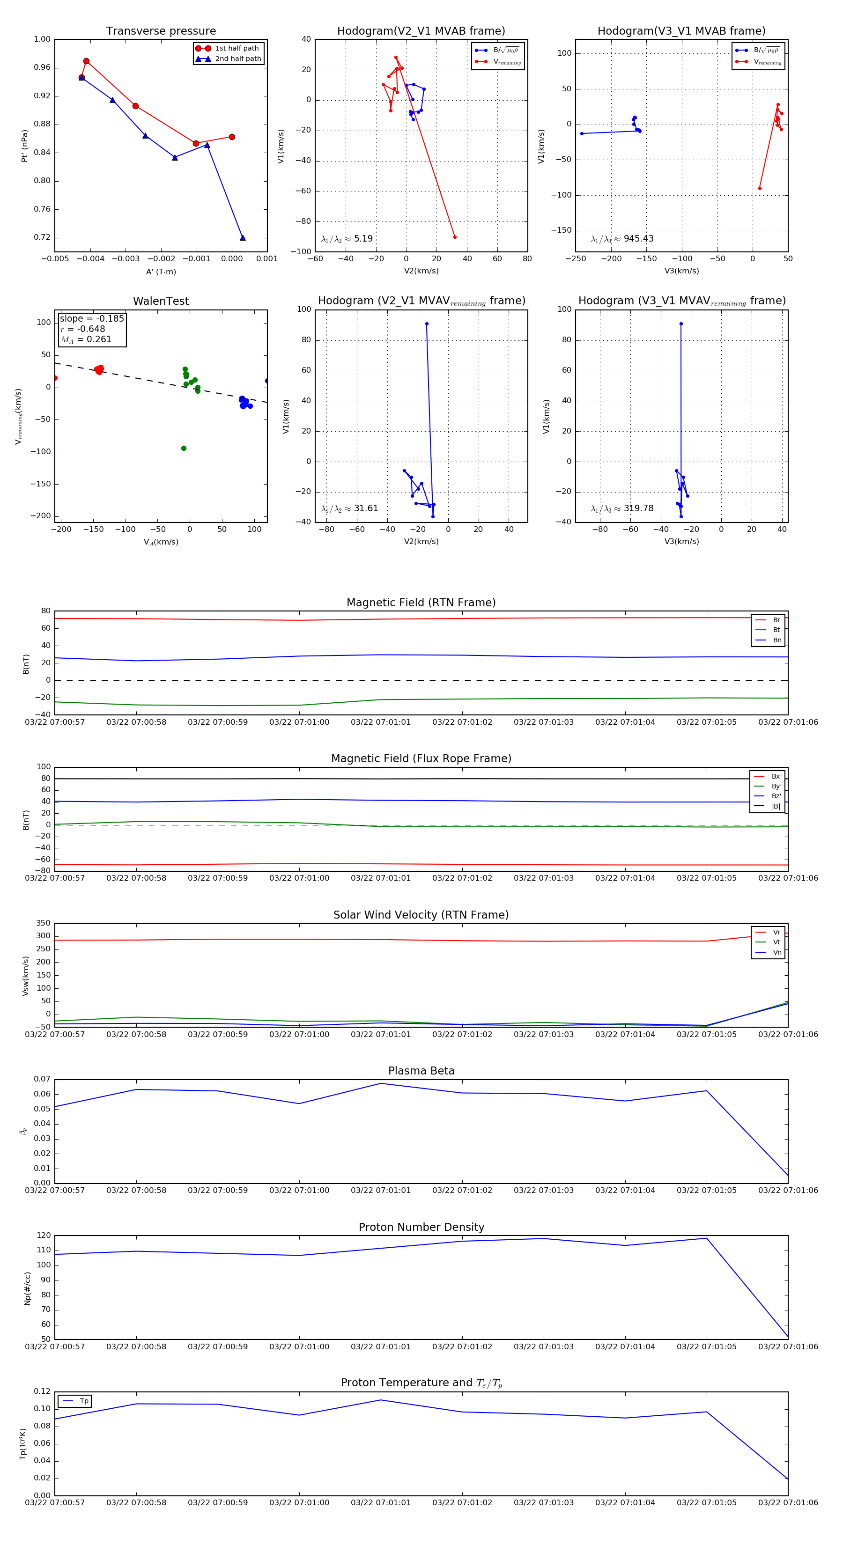This screenshot has width=843, height=1545.
Task: Select the 'Bt' legend entry
Action: point(769,630)
